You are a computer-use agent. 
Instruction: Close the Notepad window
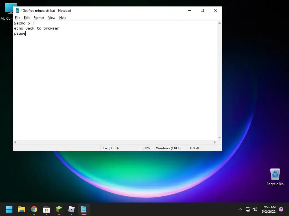coord(215,10)
